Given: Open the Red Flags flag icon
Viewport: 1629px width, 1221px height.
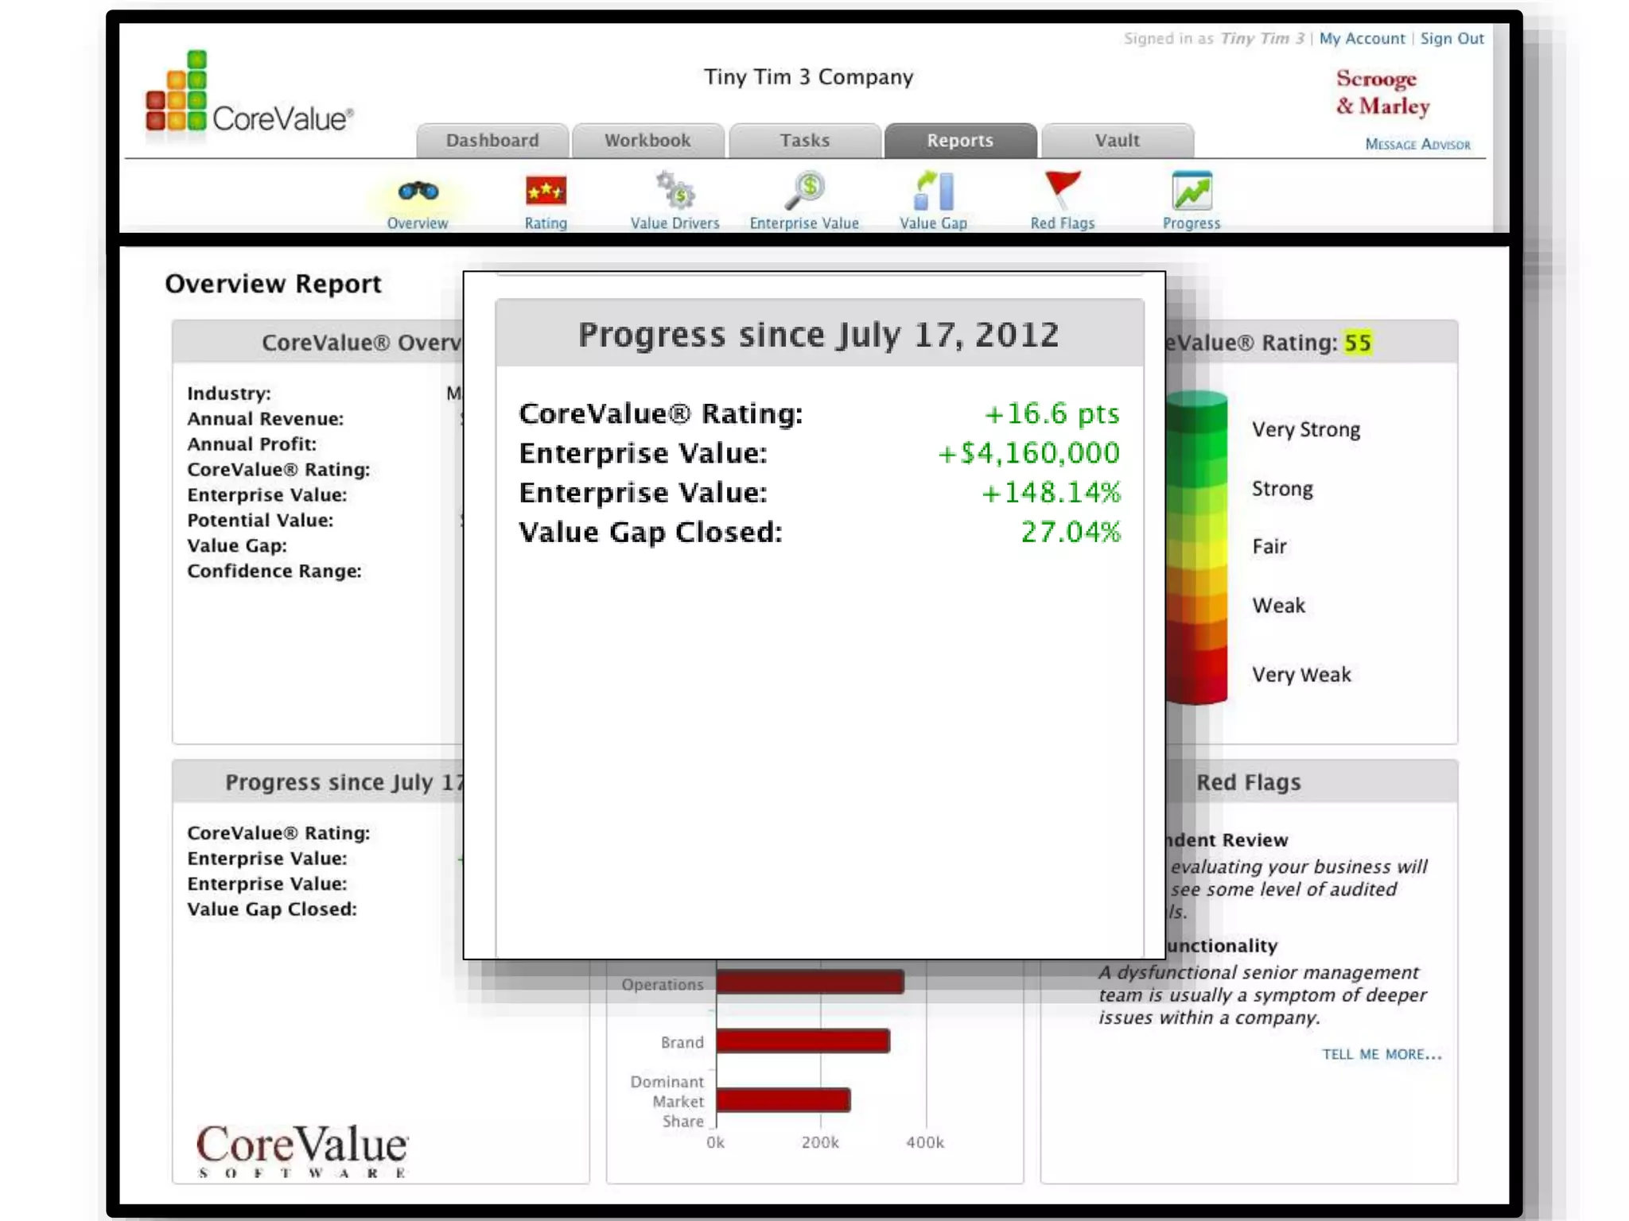Looking at the screenshot, I should [1063, 189].
